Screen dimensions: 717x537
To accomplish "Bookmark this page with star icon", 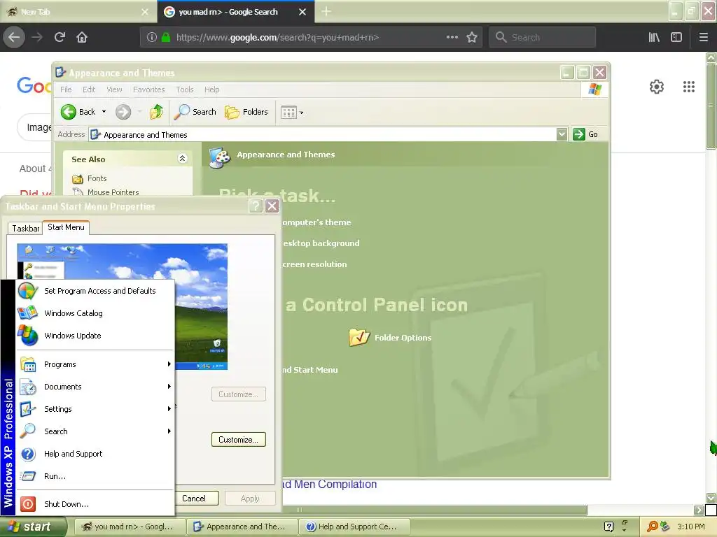I will 472,38.
